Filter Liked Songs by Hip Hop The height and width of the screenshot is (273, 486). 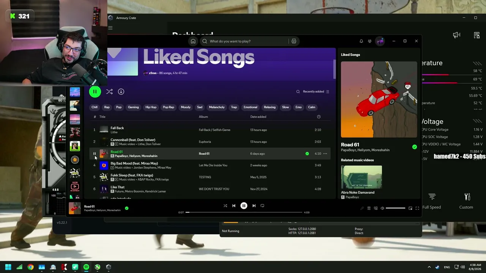[151, 107]
